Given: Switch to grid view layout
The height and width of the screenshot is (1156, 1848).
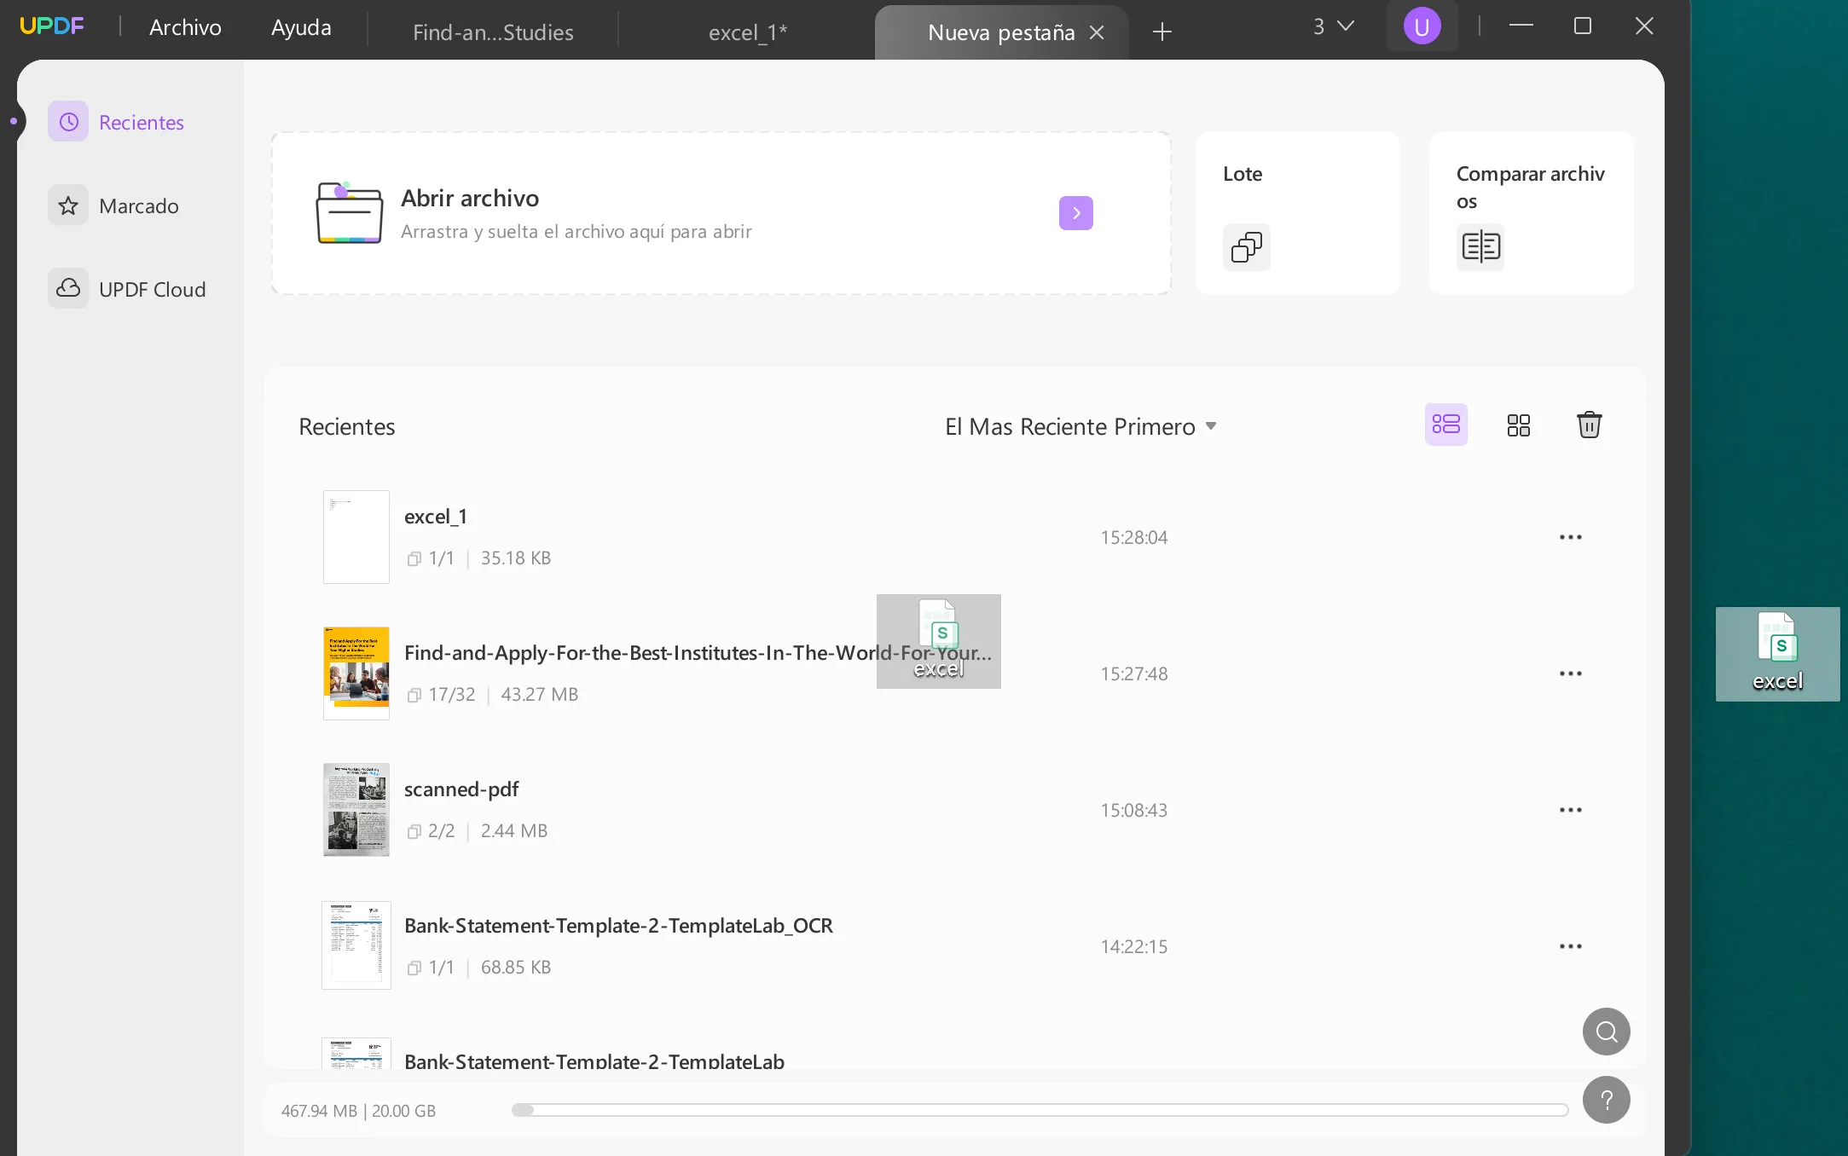Looking at the screenshot, I should coord(1518,425).
